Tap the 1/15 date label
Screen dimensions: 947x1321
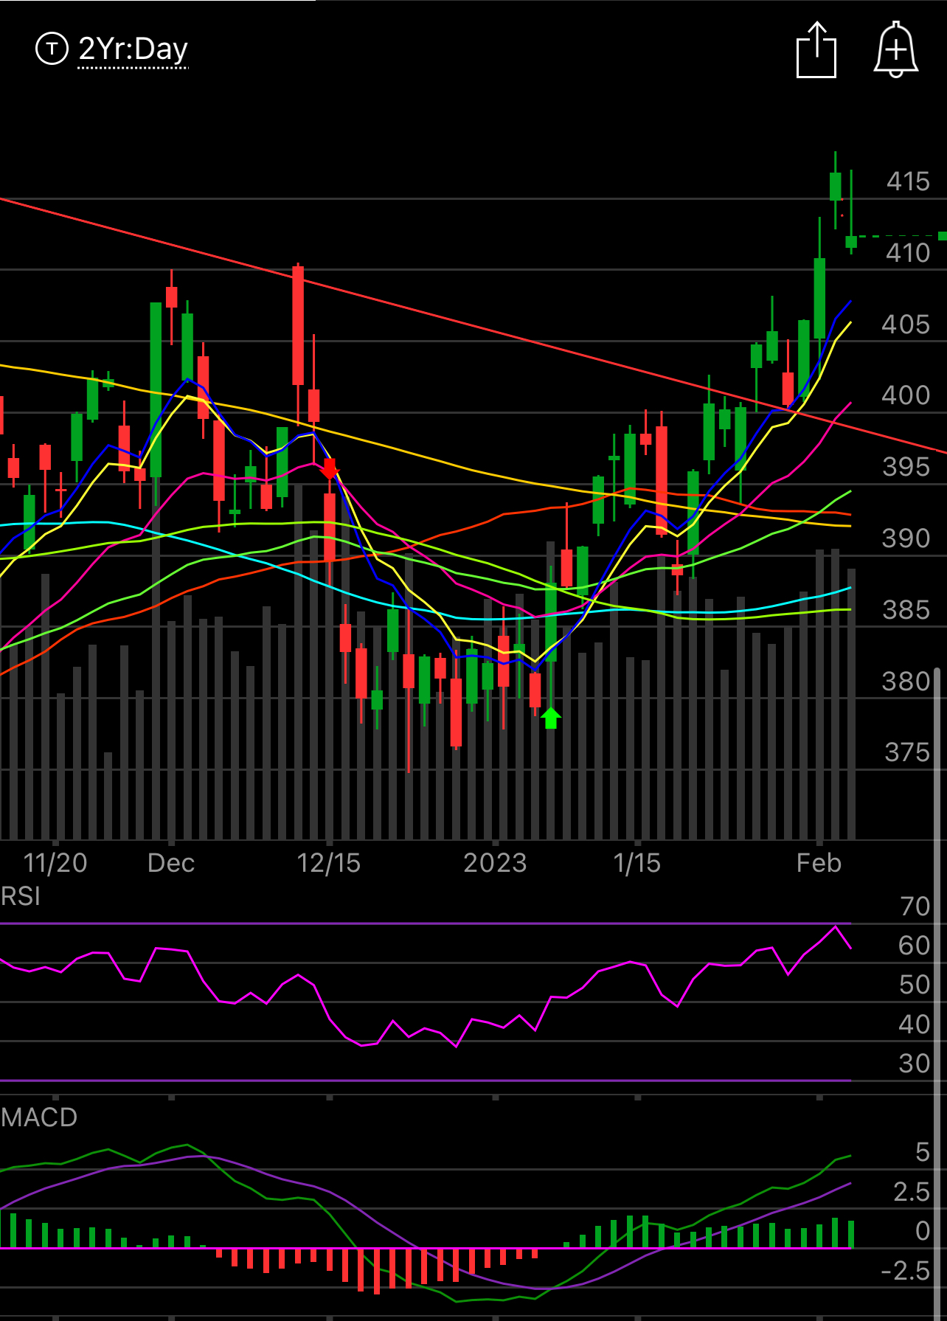pyautogui.click(x=637, y=862)
